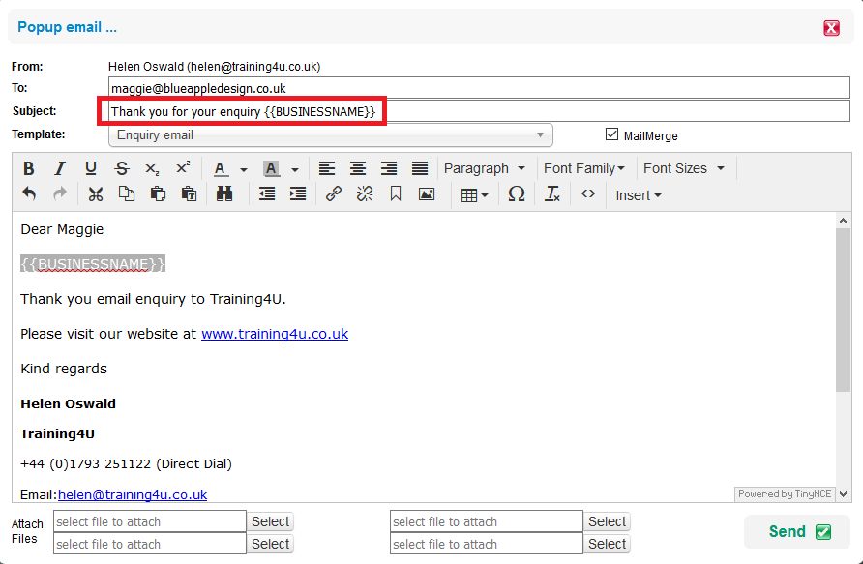This screenshot has height=564, width=863.
Task: Click bottom-right attach file field
Action: click(x=487, y=544)
